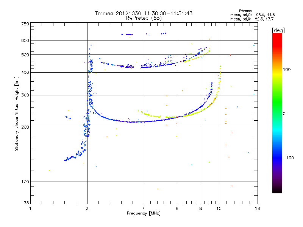The width and height of the screenshot is (303, 227).
Task: Click the '6' frequency axis label
Action: coord(177,208)
